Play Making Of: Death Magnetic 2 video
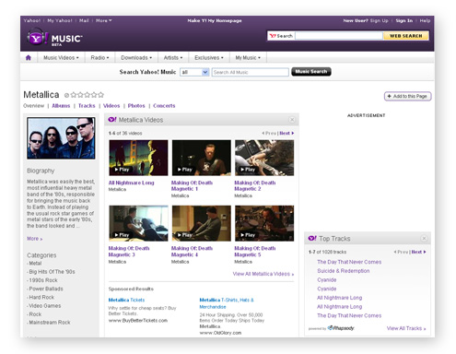The width and height of the screenshot is (456, 354). point(264,158)
